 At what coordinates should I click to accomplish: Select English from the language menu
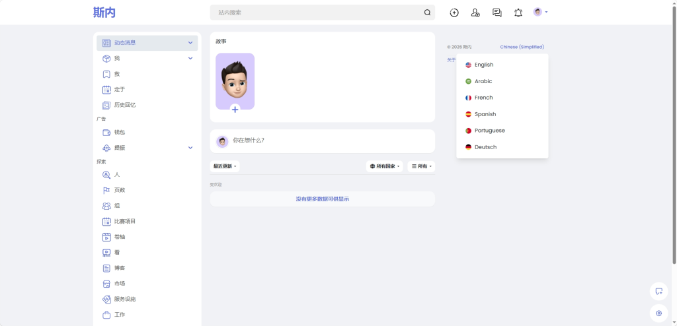point(502,65)
